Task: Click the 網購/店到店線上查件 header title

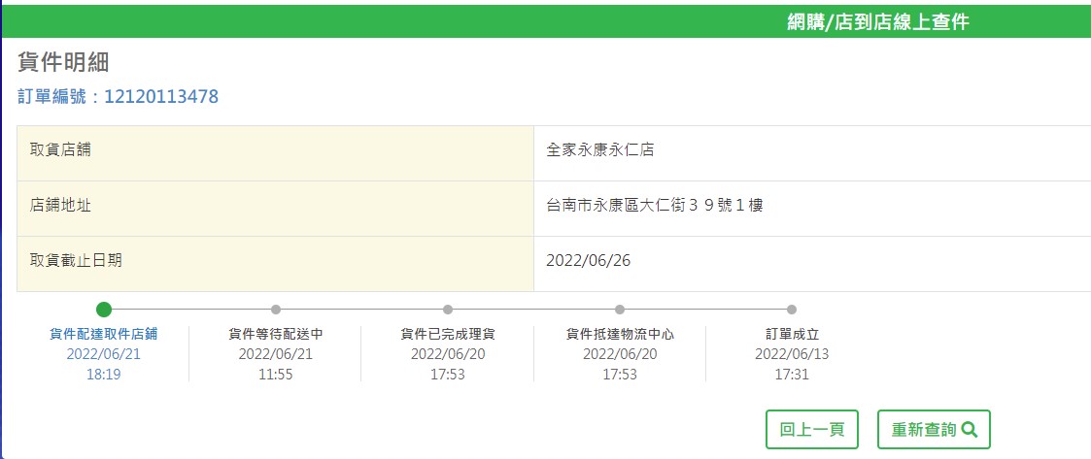Action: pos(878,22)
